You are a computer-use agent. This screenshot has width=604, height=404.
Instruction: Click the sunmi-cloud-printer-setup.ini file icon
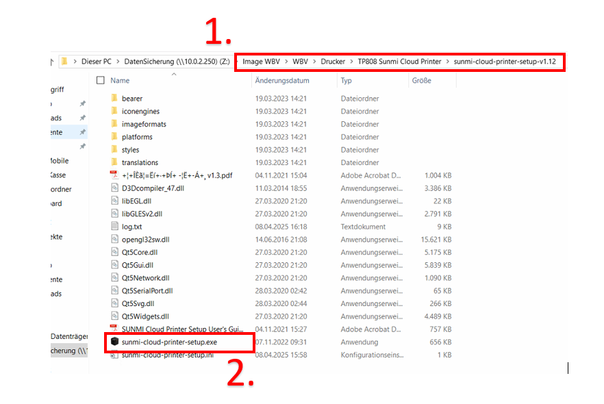coord(114,355)
